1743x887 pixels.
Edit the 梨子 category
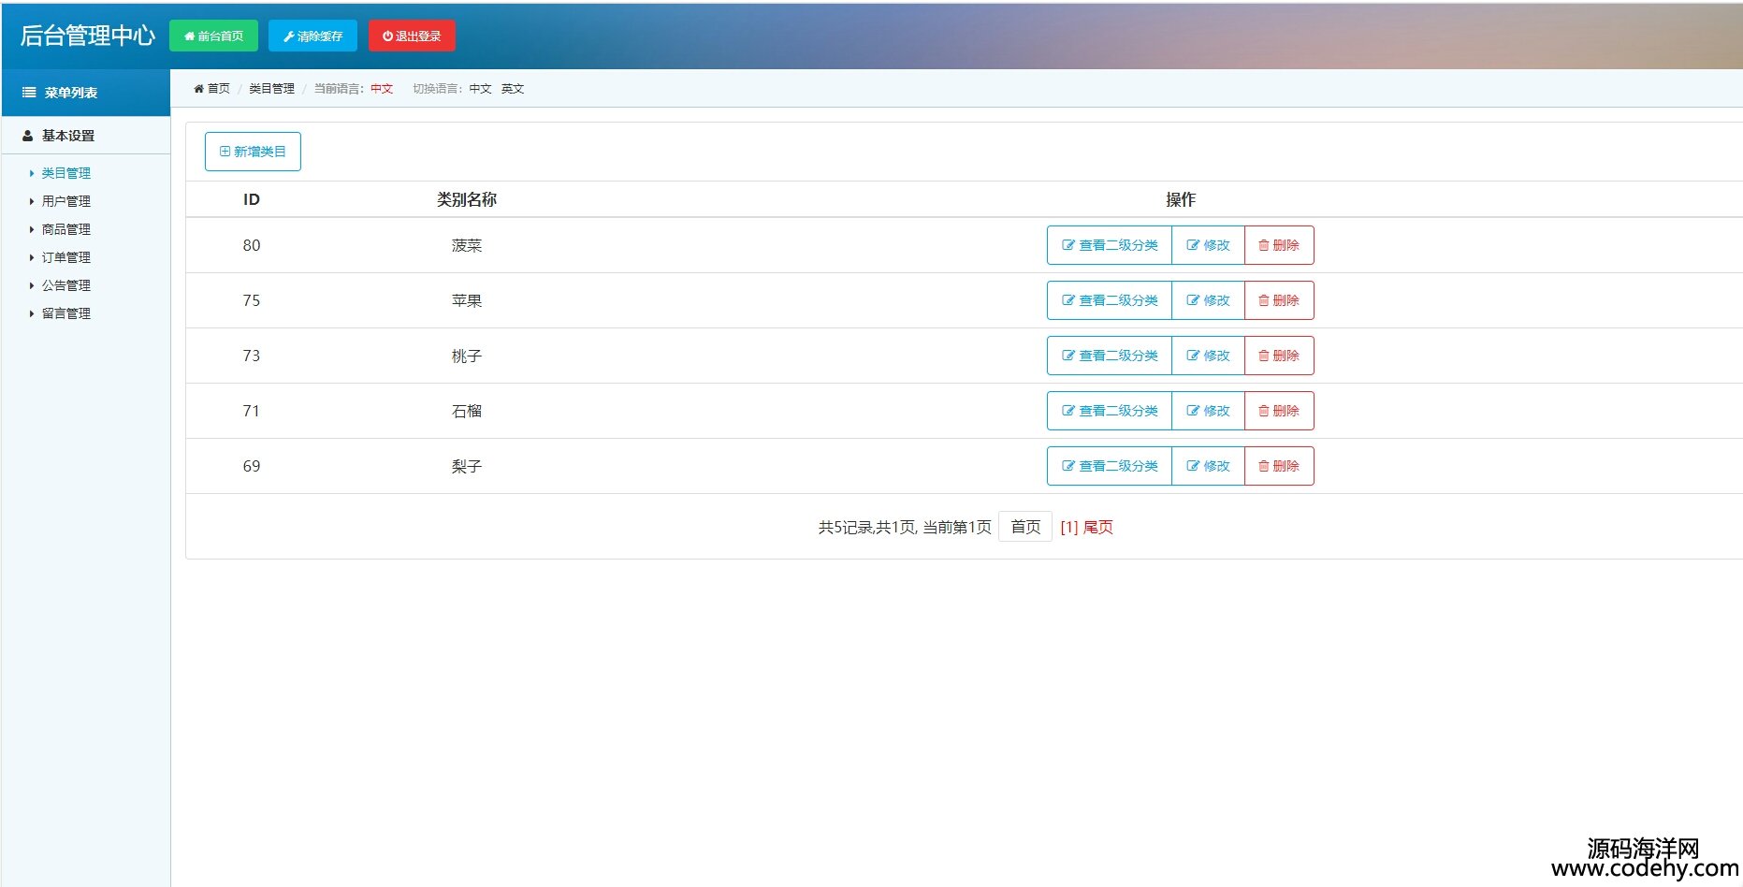point(1208,466)
